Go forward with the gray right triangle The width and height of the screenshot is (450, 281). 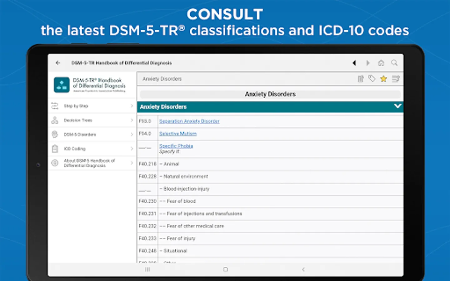(368, 63)
